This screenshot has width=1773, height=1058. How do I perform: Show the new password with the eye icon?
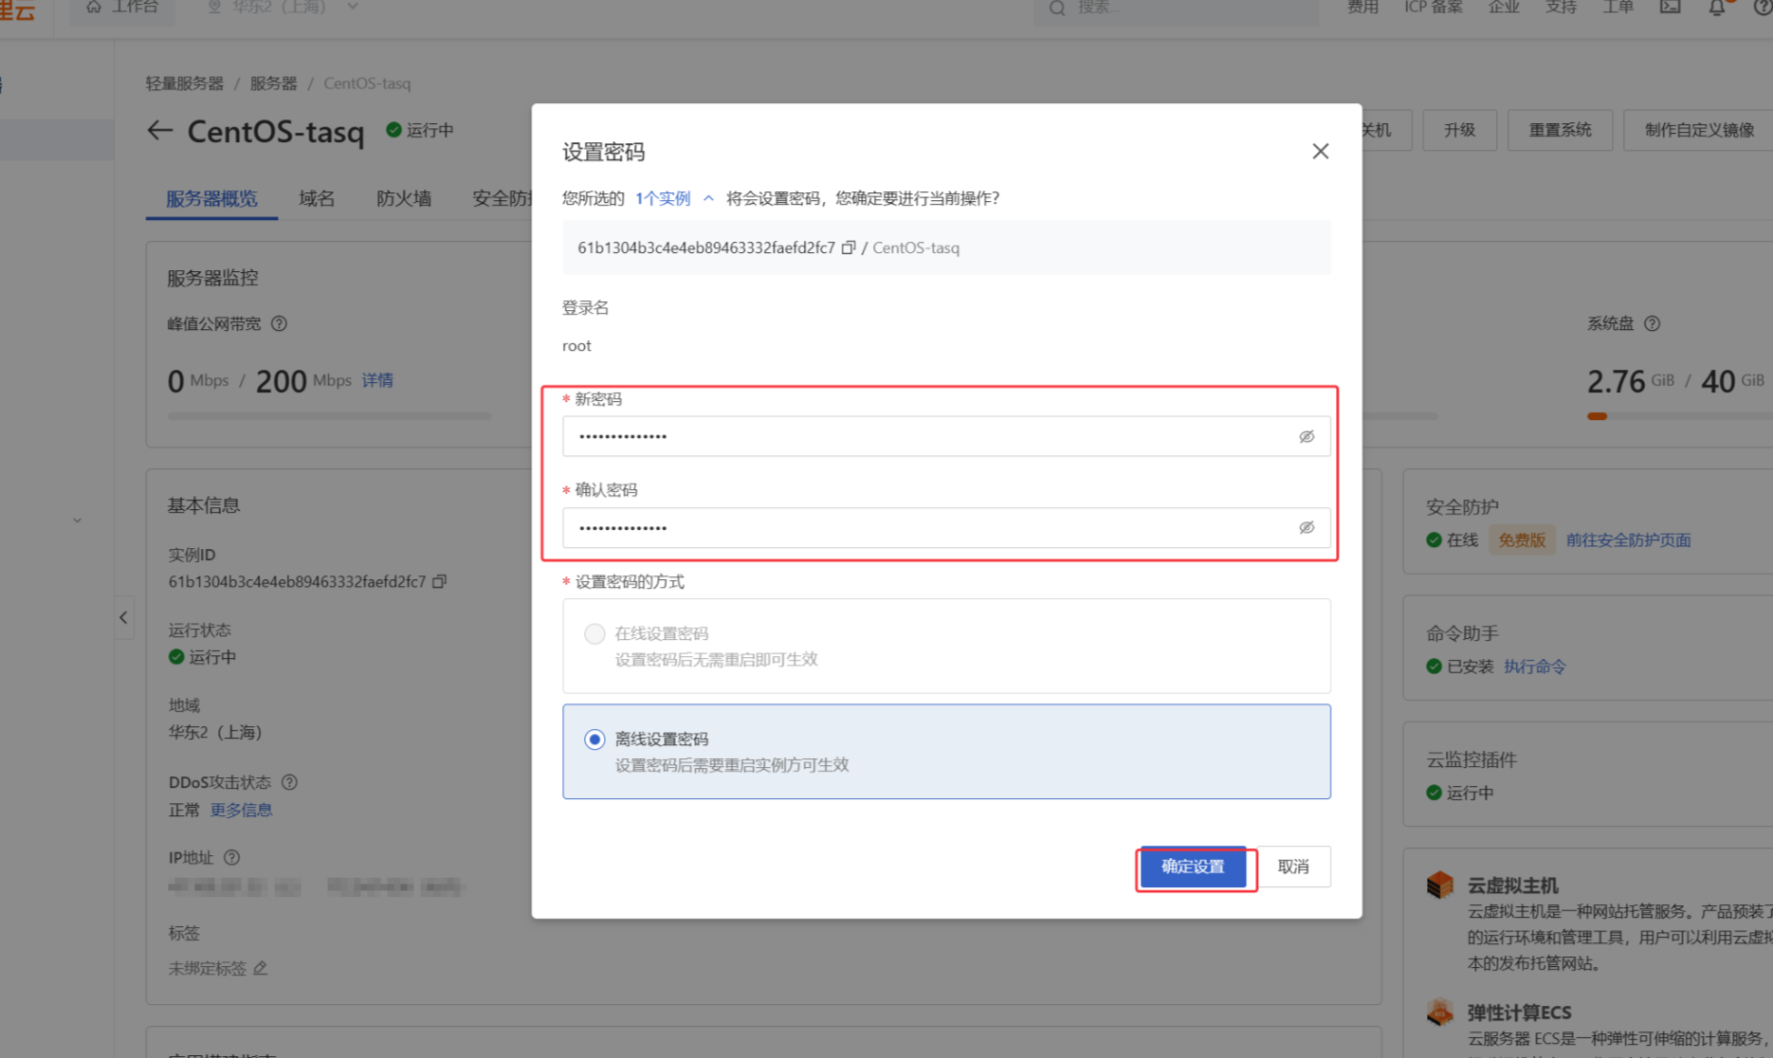pyautogui.click(x=1307, y=436)
